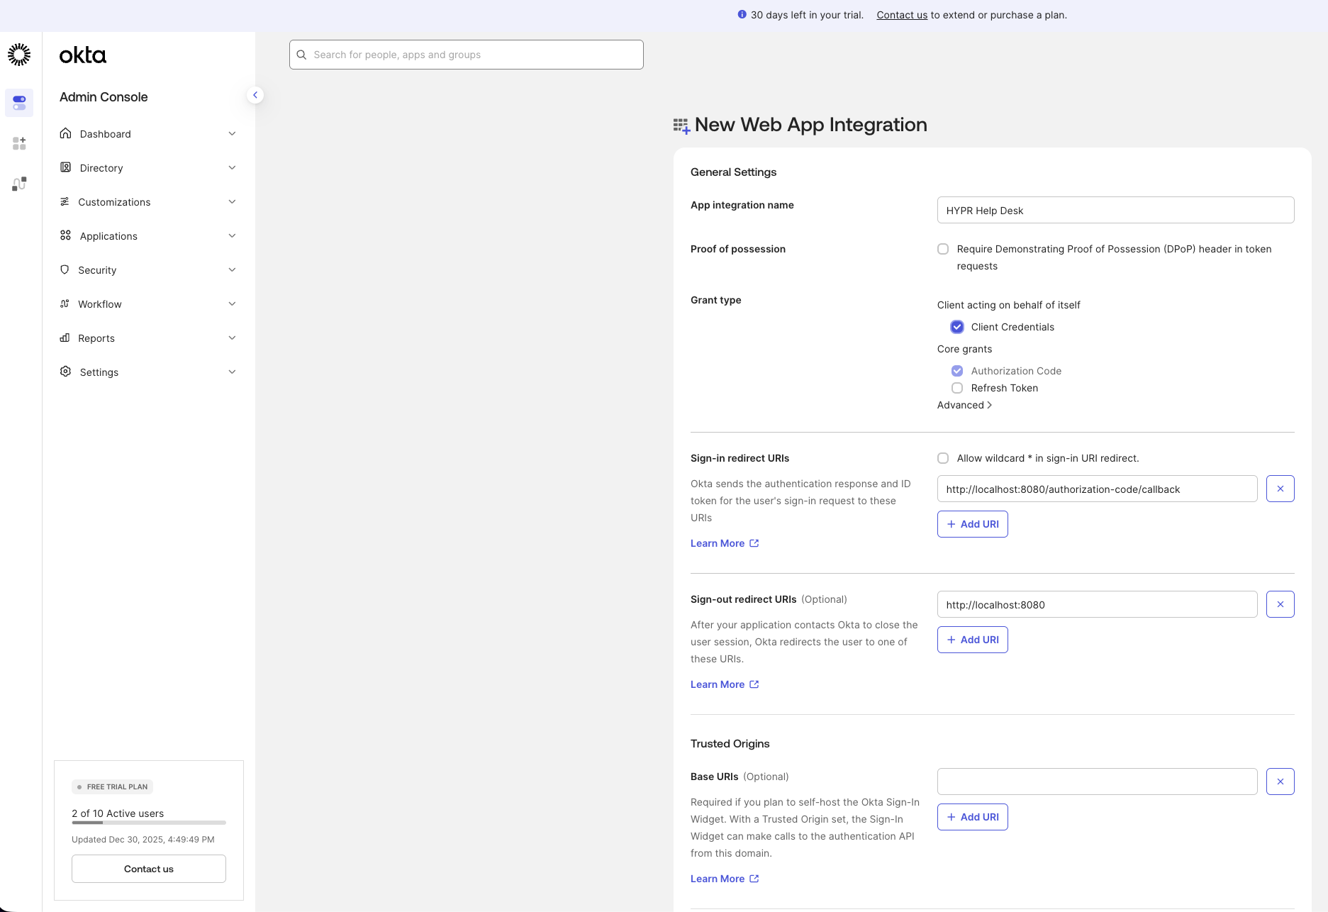Select the Admin Console toggle icon in rail
The height and width of the screenshot is (912, 1328).
(19, 103)
